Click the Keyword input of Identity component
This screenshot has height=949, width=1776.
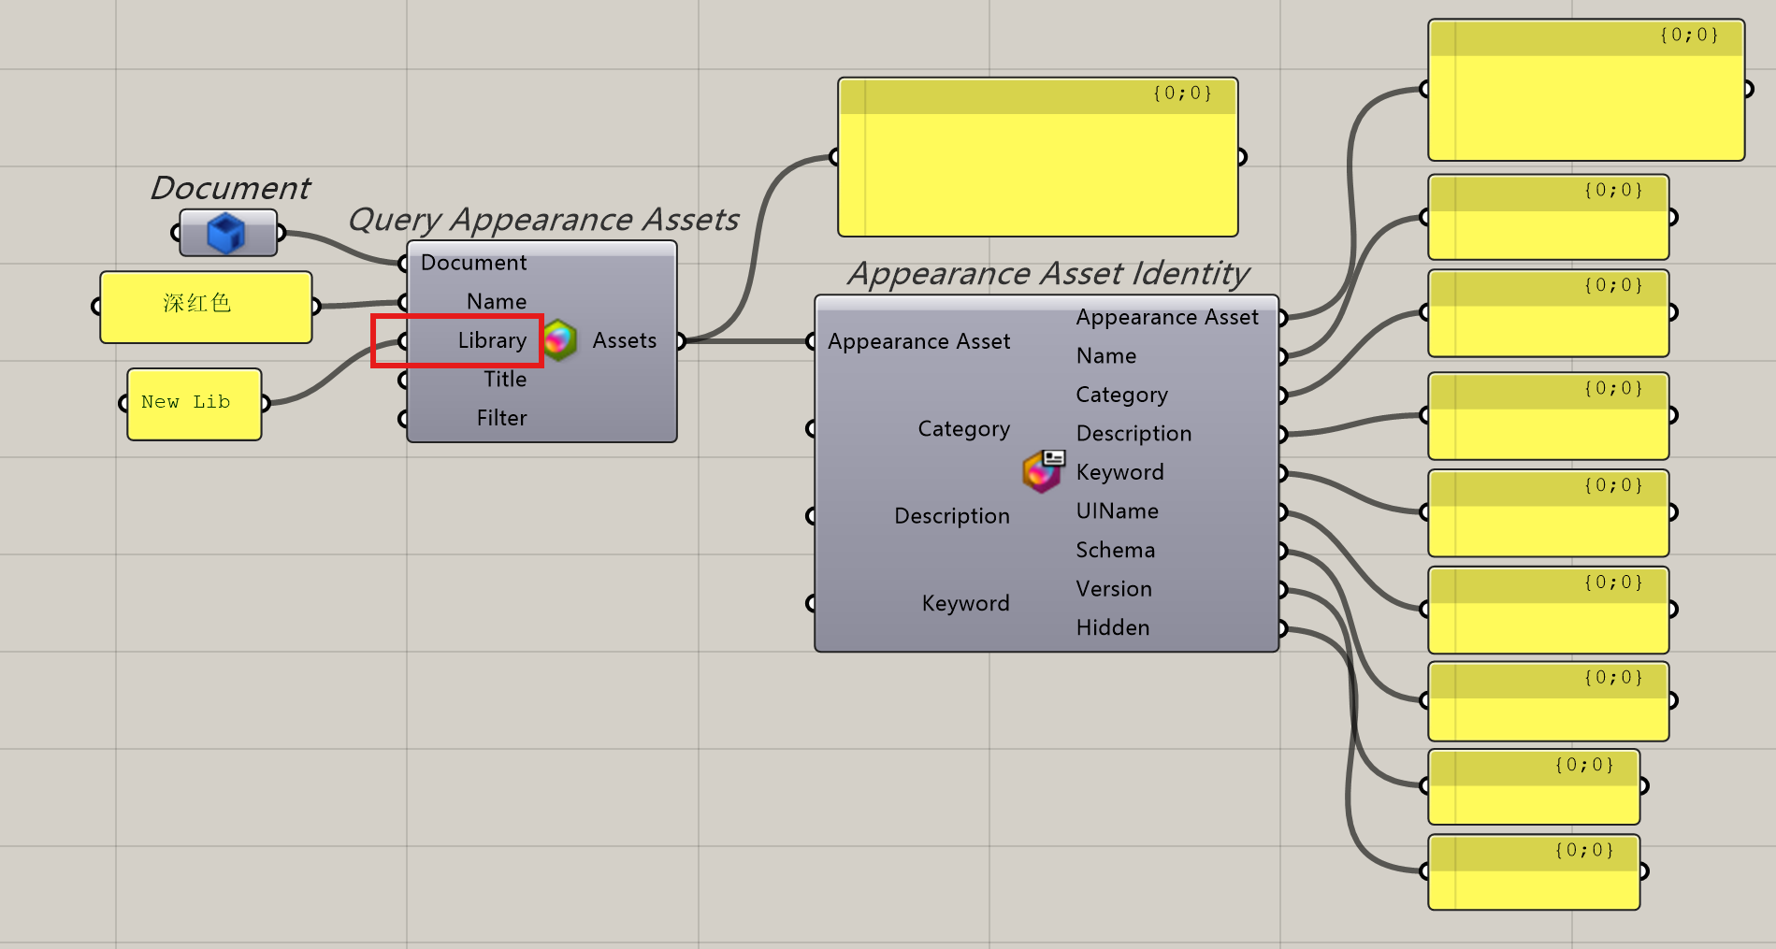click(965, 603)
